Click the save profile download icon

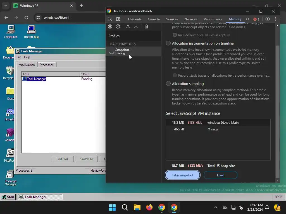136,26
